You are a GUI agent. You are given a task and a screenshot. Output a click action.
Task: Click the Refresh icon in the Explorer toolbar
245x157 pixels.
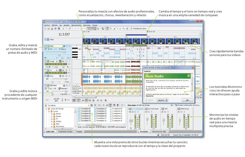click(x=95, y=105)
